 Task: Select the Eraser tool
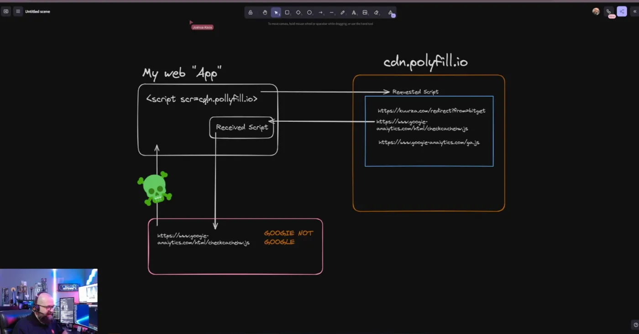pos(376,12)
